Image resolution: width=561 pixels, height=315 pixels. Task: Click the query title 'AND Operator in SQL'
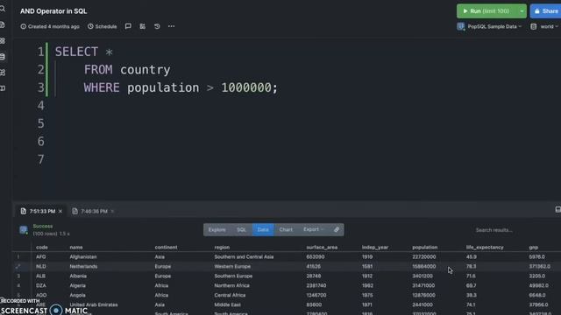tap(53, 11)
